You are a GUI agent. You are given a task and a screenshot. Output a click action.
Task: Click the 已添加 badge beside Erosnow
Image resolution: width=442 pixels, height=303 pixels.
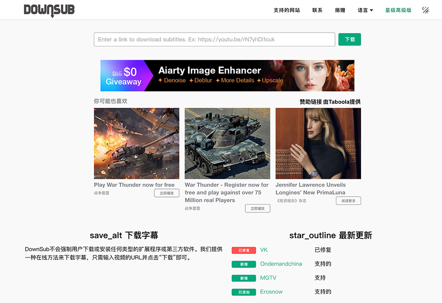point(244,292)
